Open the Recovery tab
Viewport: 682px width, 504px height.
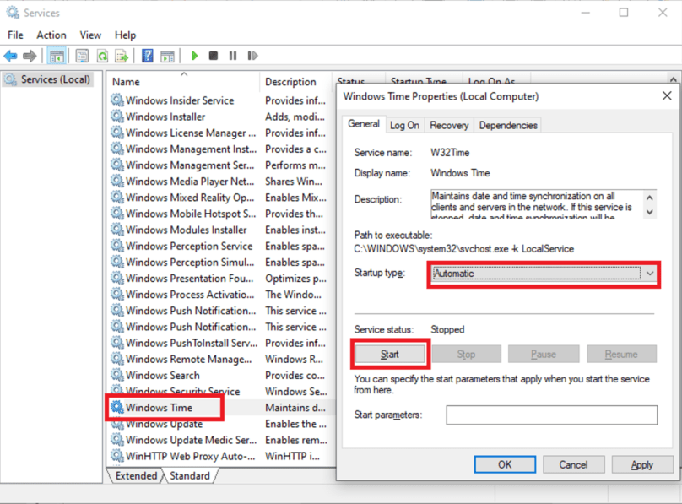tap(448, 124)
